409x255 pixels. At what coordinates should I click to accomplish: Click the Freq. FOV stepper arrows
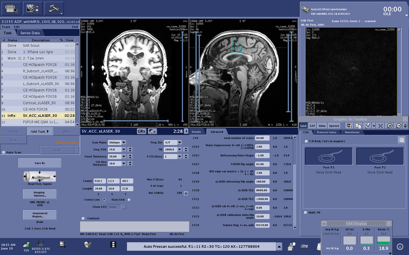point(130,149)
